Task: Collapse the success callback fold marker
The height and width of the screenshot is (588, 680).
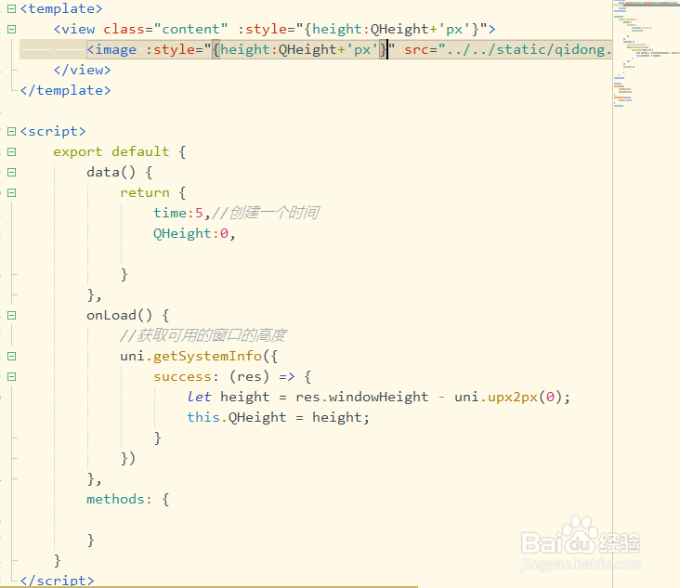Action: coord(12,376)
